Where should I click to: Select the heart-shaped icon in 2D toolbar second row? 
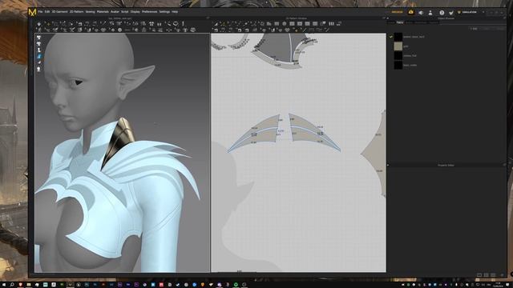point(287,30)
